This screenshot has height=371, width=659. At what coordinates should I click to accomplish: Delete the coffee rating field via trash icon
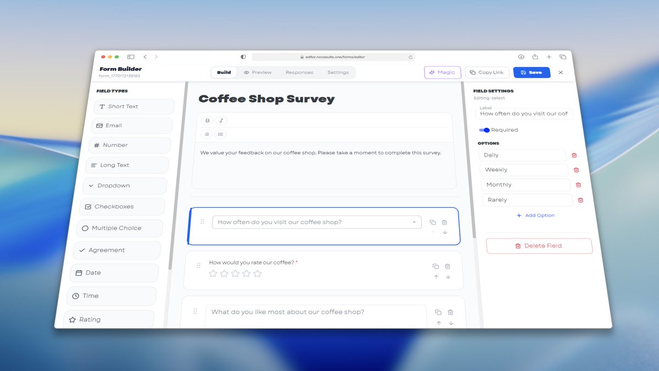[448, 266]
